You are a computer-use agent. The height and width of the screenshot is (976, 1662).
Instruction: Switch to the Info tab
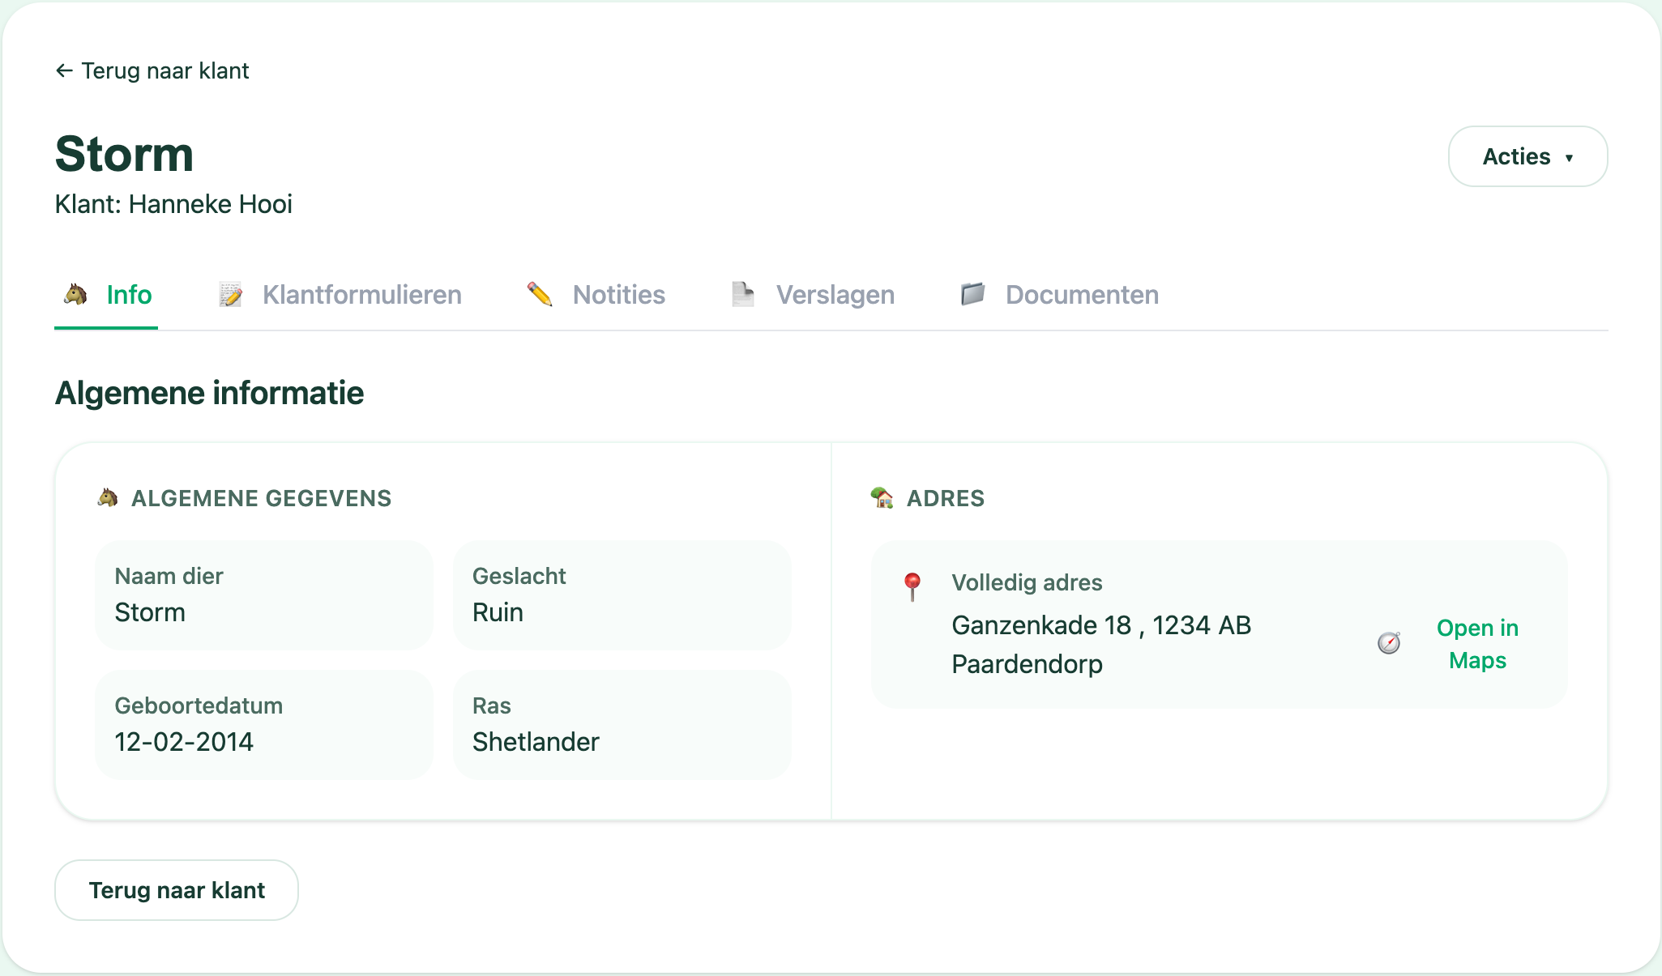click(x=106, y=295)
